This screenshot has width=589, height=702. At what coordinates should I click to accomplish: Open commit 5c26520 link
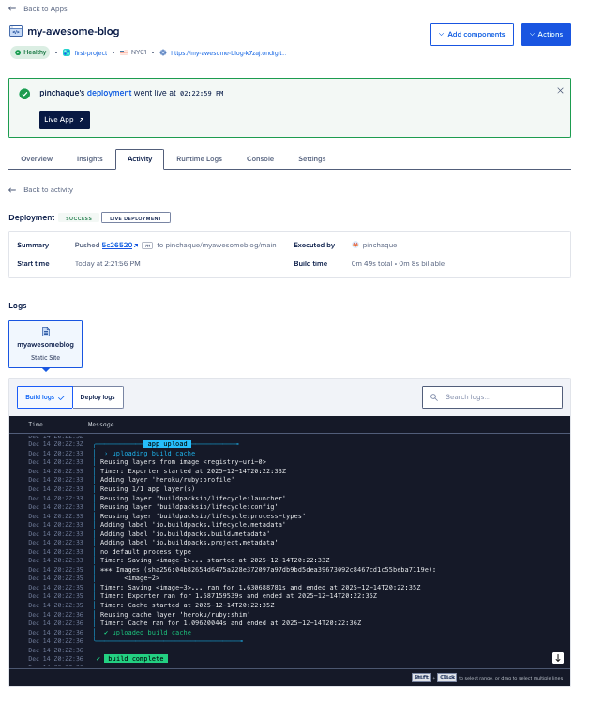[119, 246]
